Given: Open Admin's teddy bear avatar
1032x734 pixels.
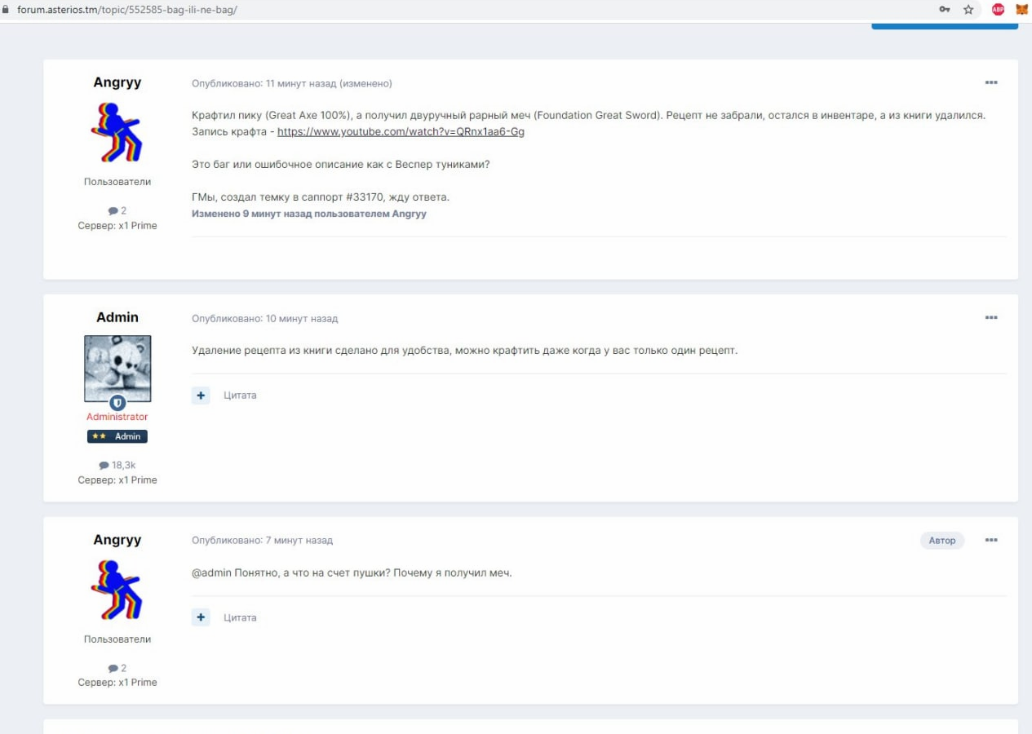Looking at the screenshot, I should (x=117, y=368).
